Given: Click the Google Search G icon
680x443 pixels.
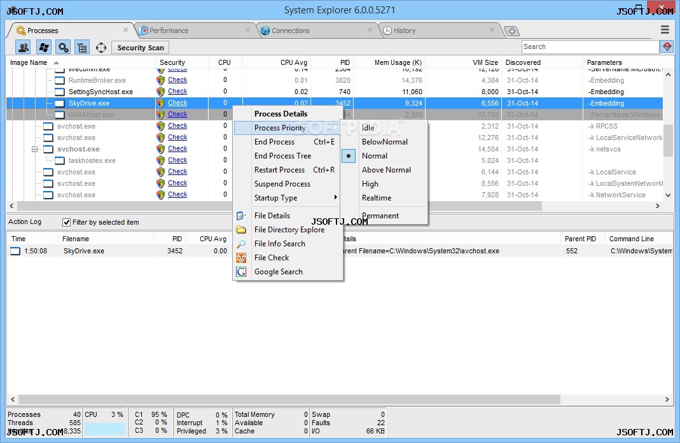Looking at the screenshot, I should click(241, 272).
